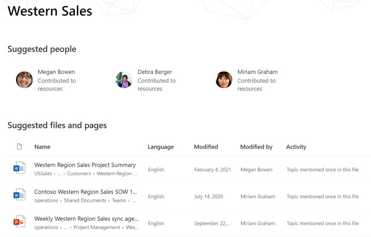Click the Language column header
The image size is (371, 237).
[160, 147]
